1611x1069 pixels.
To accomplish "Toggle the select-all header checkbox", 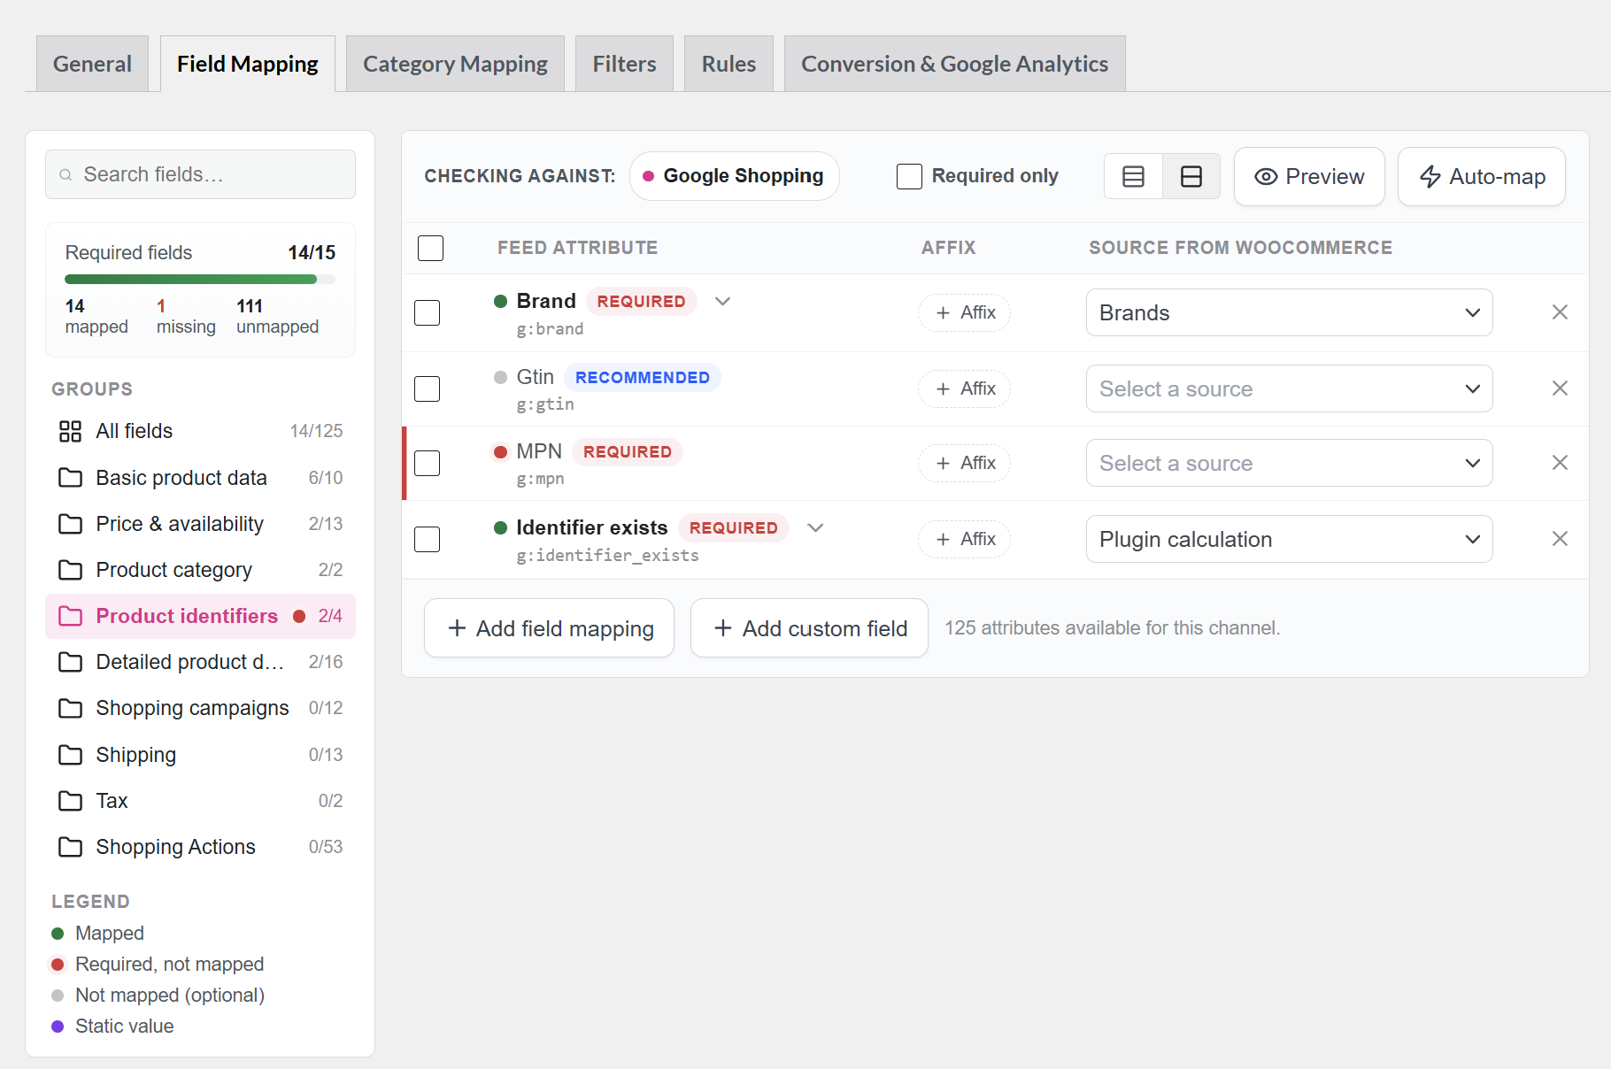I will (430, 248).
